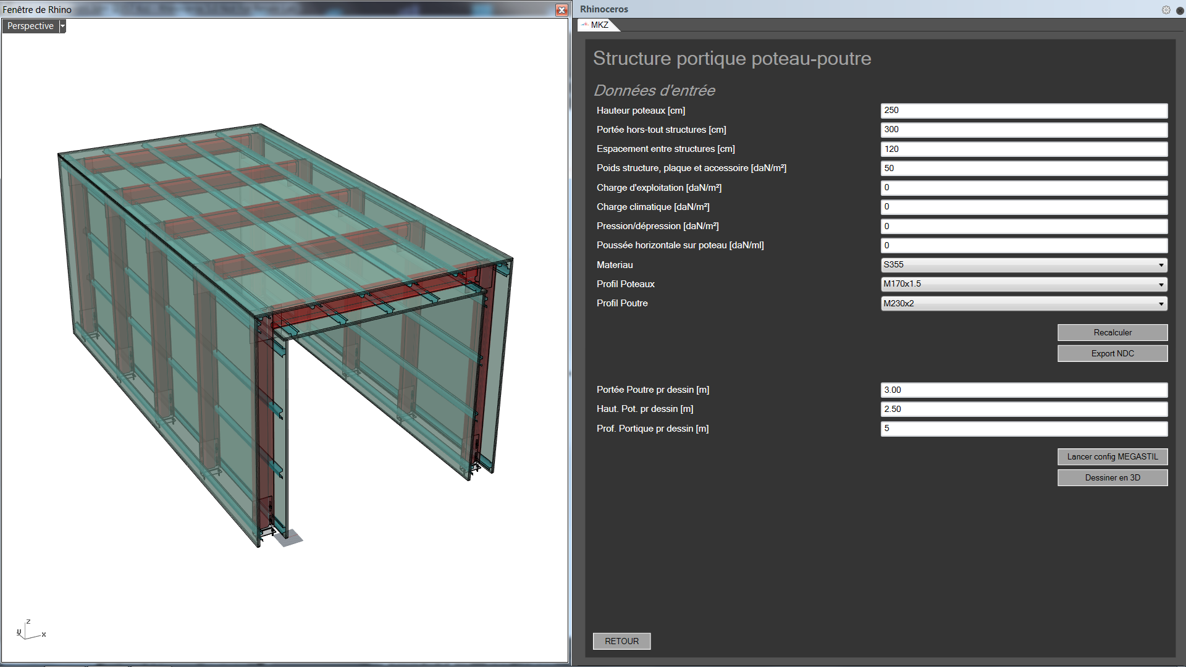Click the Dessiner en 3D button
This screenshot has height=667, width=1186.
coord(1112,477)
